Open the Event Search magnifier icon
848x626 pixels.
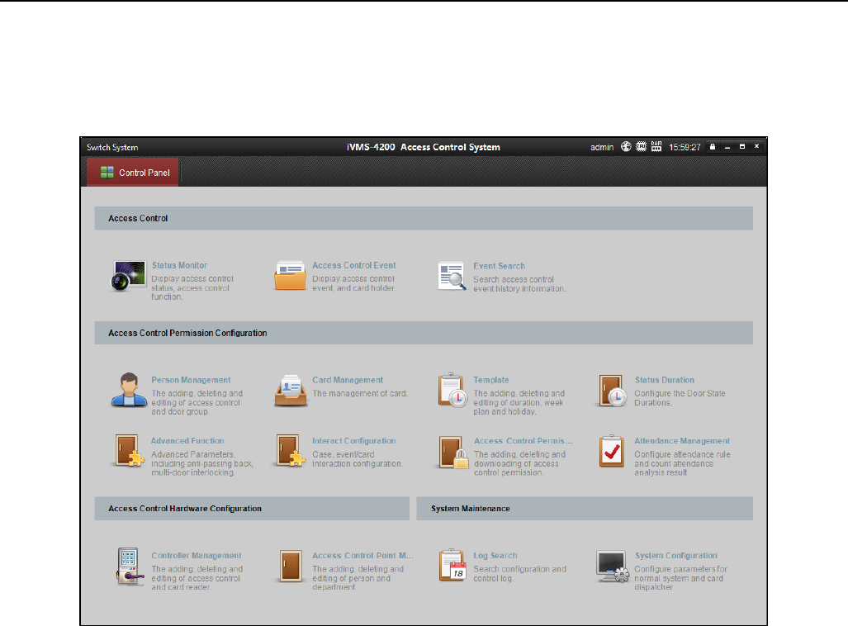[452, 276]
